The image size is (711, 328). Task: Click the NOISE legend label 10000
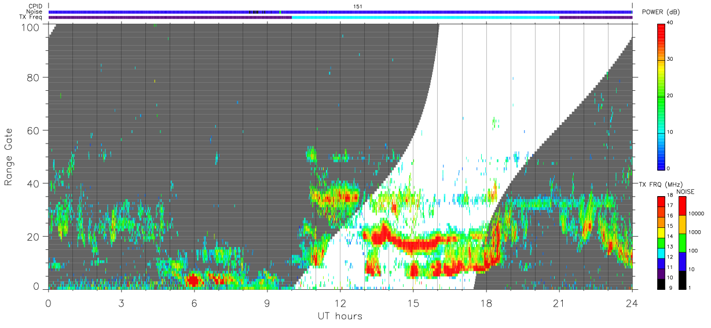[x=695, y=213]
